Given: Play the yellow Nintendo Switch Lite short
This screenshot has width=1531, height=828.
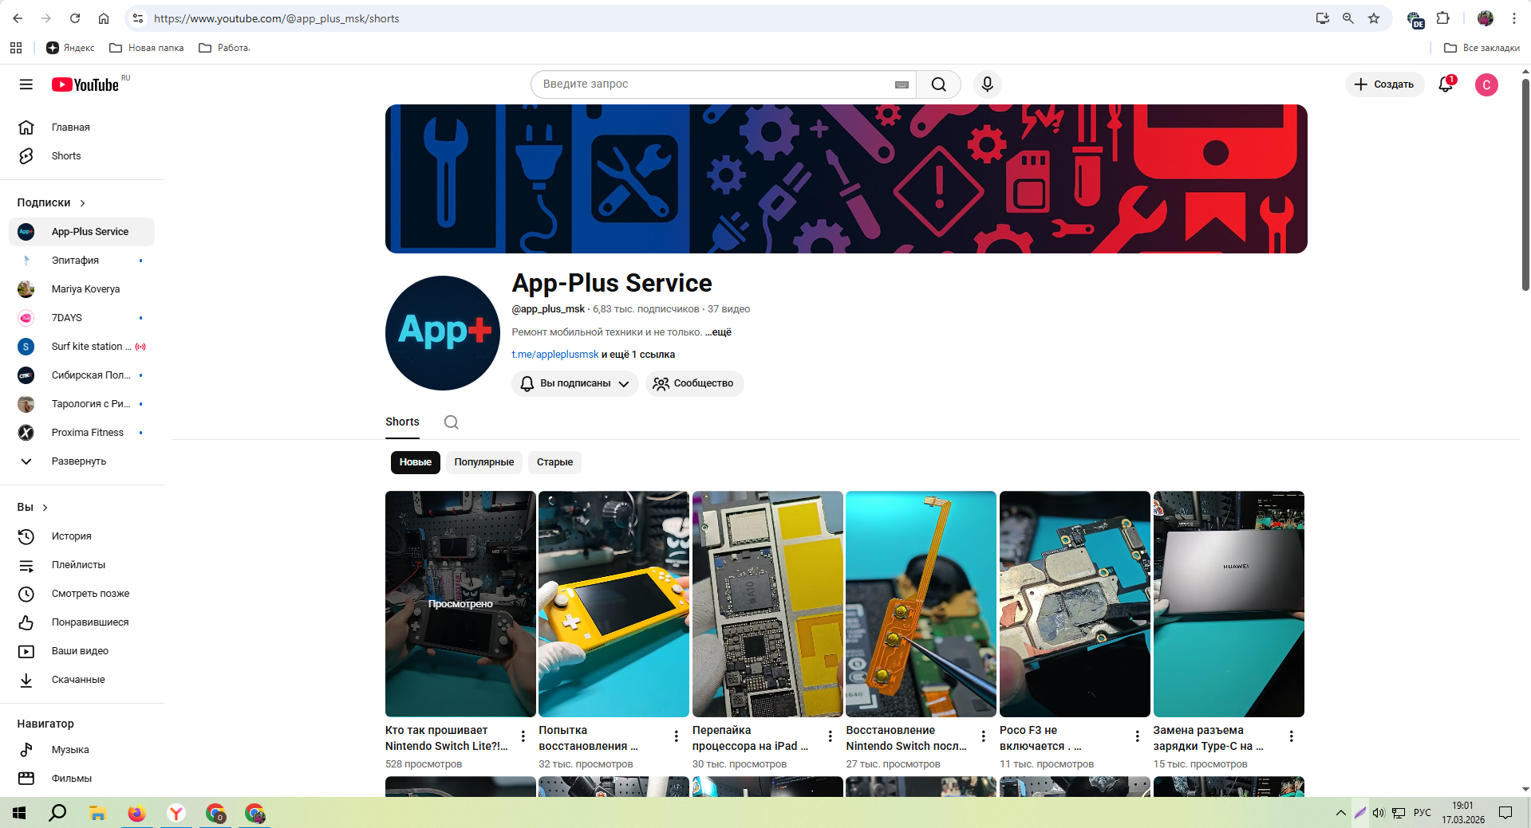Looking at the screenshot, I should 614,604.
